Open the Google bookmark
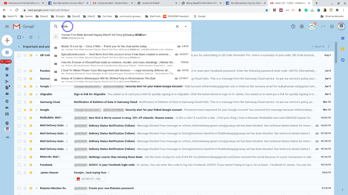This screenshot has width=348, height=195. tap(199, 16)
